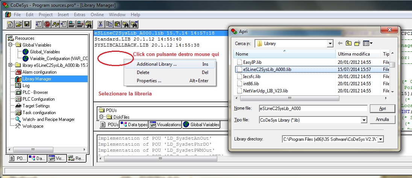Sort files by Ultima modifica column header
The height and width of the screenshot is (178, 412).
[x=358, y=54]
